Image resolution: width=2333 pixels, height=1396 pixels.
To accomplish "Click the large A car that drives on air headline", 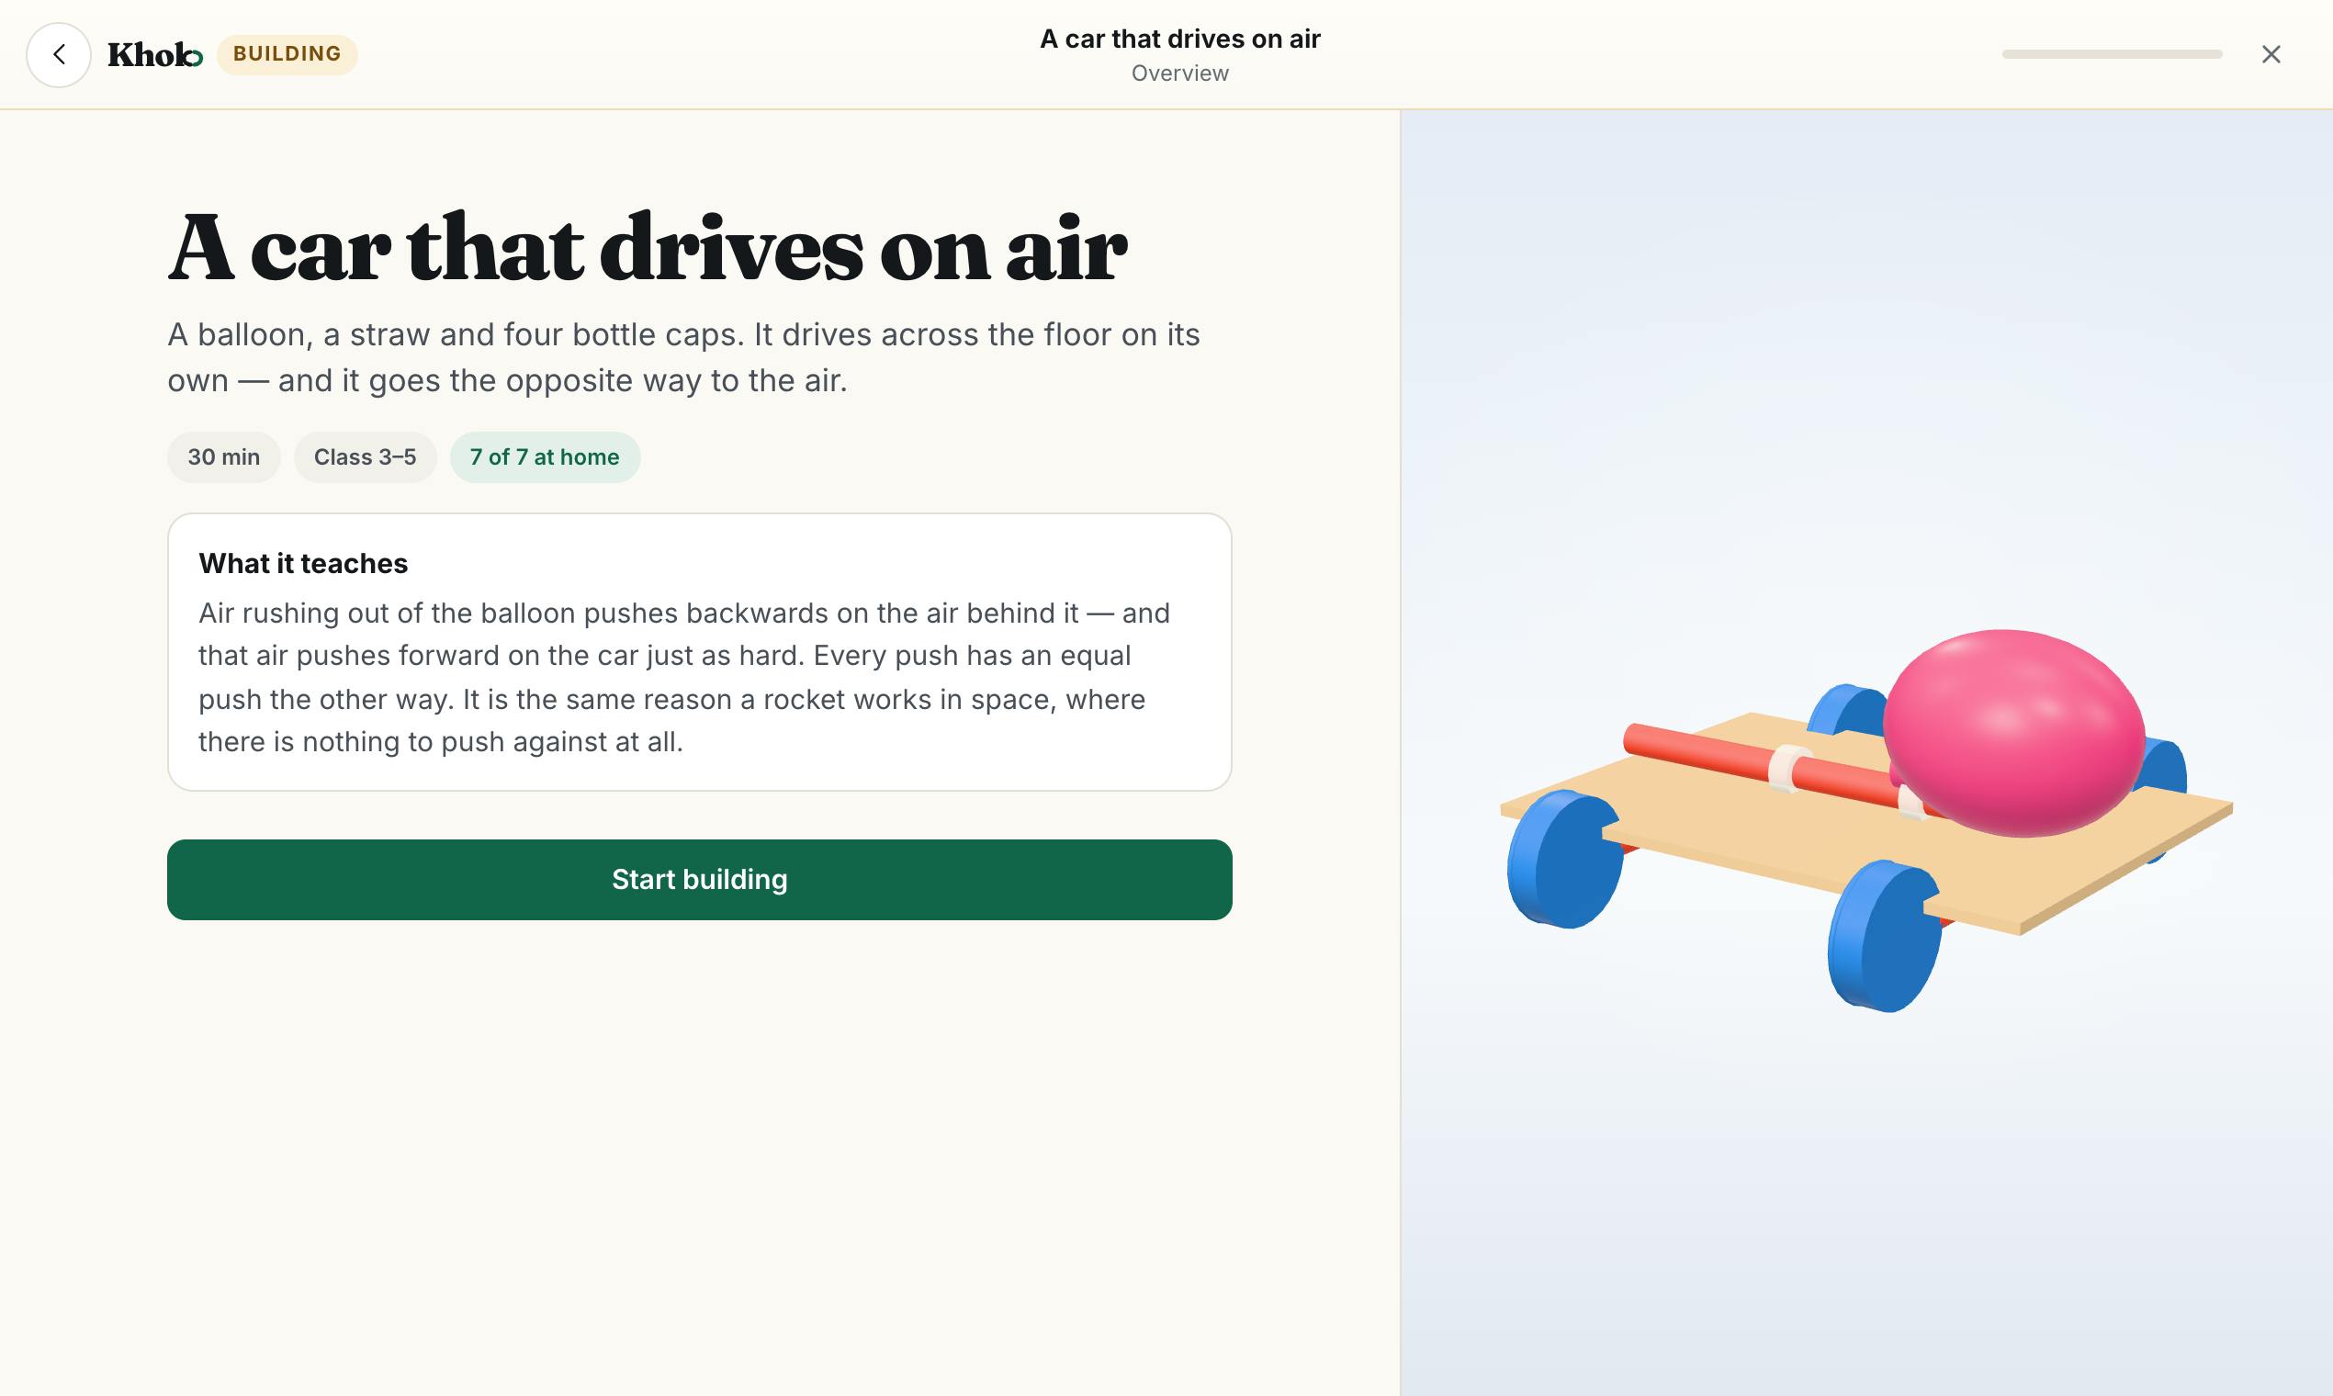I will [x=648, y=247].
